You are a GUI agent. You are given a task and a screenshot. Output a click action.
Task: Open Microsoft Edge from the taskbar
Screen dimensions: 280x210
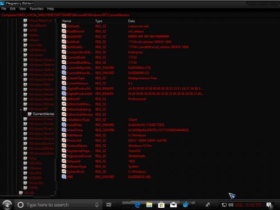137,205
